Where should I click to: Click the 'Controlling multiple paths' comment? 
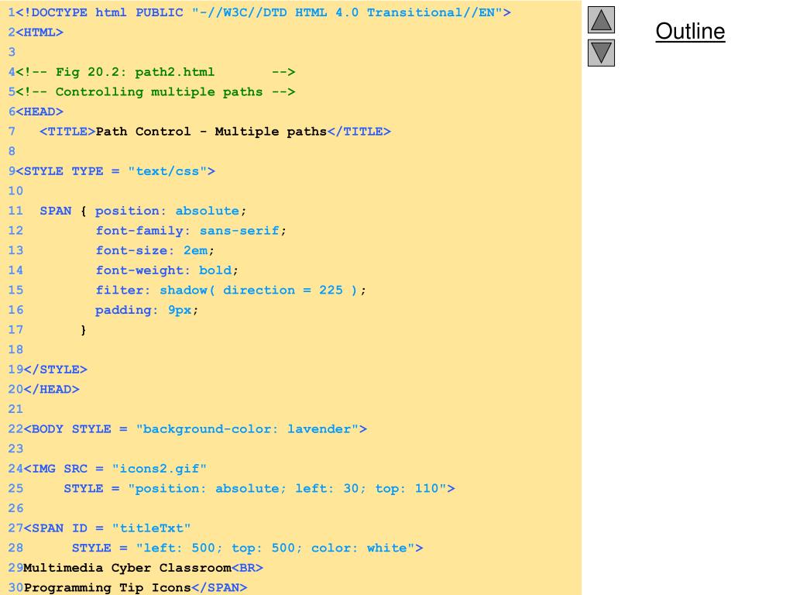coord(155,92)
